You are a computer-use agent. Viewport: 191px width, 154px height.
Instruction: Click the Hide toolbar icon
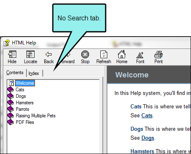pos(12,54)
